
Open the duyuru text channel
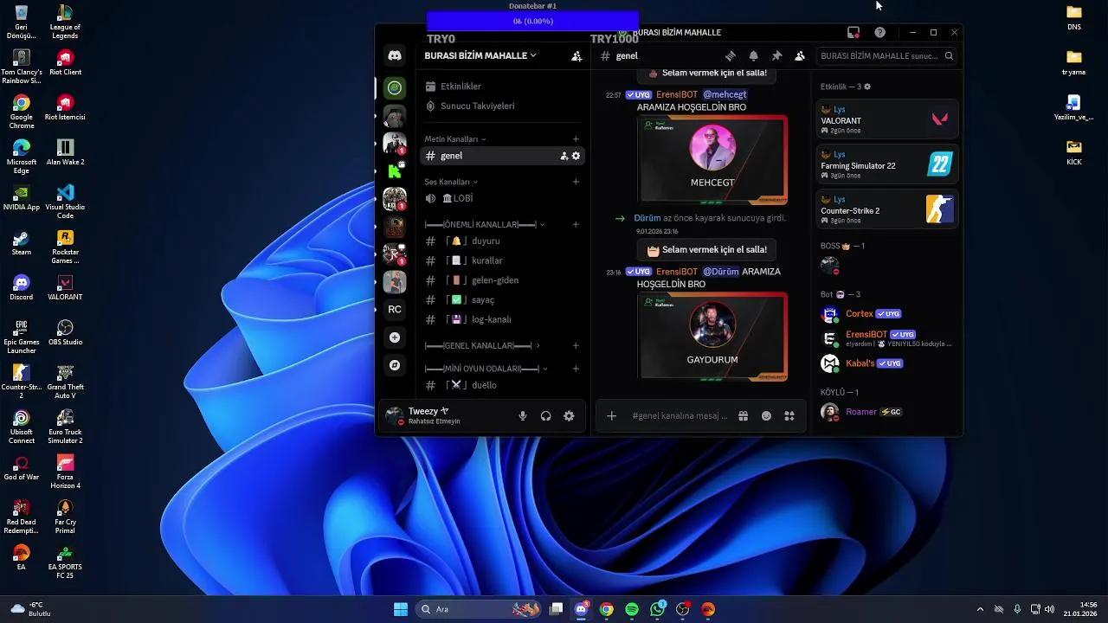pos(485,241)
